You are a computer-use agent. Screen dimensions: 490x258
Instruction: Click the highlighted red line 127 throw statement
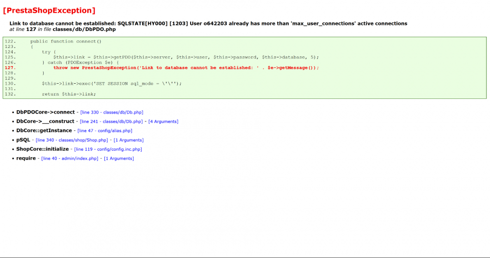186,68
